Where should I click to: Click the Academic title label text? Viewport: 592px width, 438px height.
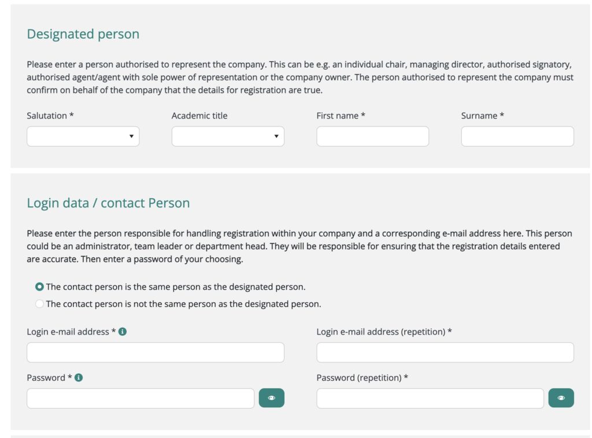199,116
